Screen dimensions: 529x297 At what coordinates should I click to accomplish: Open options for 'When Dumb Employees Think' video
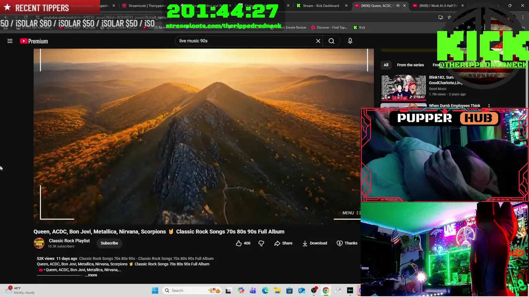(x=489, y=106)
